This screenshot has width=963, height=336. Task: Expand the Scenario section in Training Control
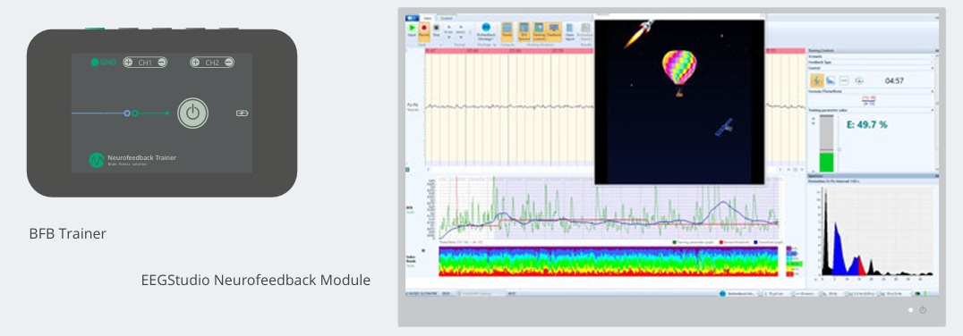(x=871, y=56)
